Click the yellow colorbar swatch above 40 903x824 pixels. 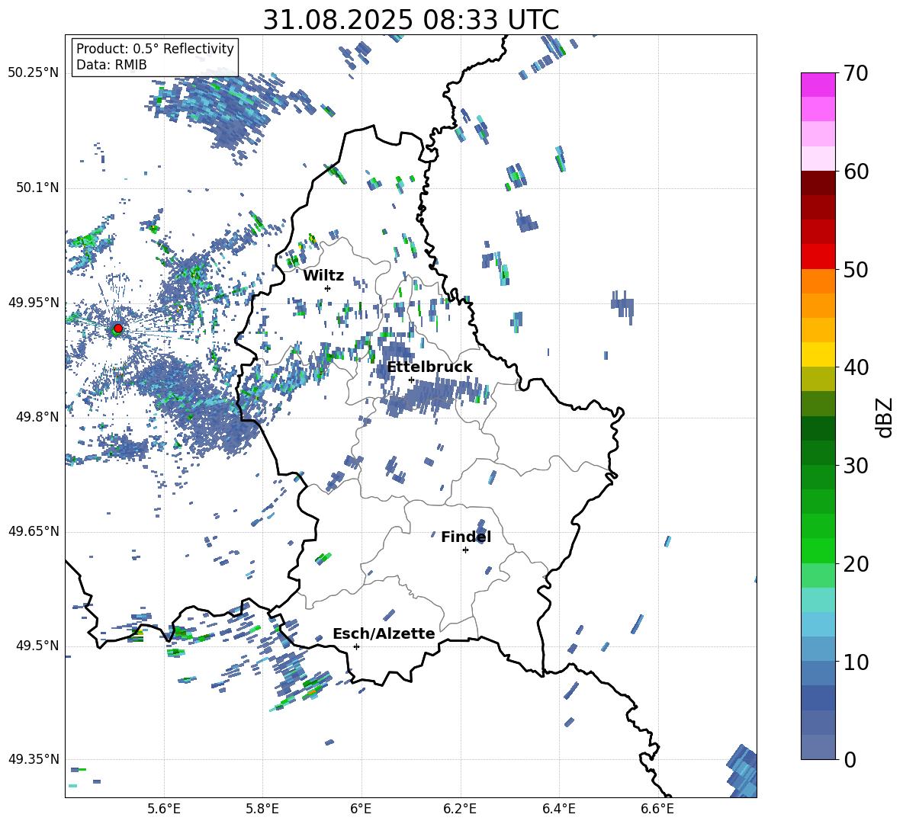click(x=818, y=354)
